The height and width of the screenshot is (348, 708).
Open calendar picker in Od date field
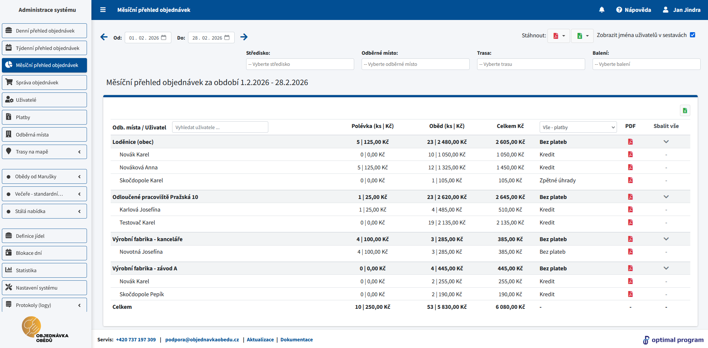coord(164,38)
